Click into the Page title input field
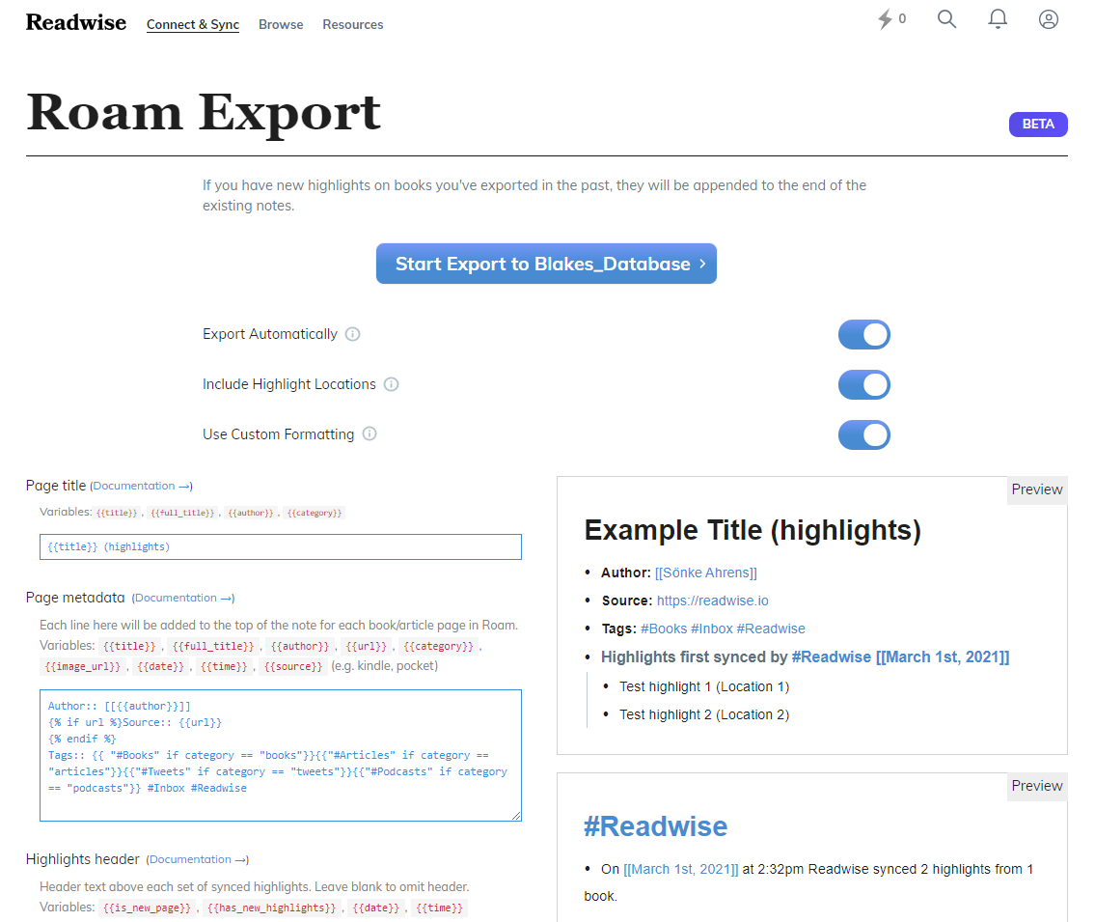The image size is (1095, 922). pyautogui.click(x=281, y=546)
